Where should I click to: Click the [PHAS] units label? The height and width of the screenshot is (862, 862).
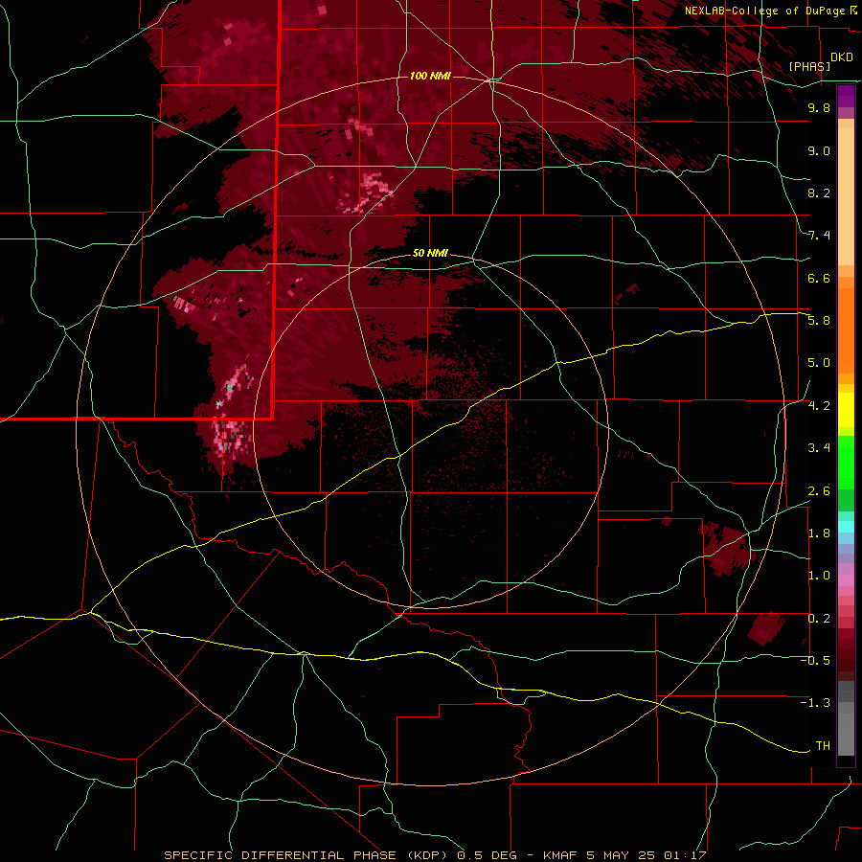809,67
